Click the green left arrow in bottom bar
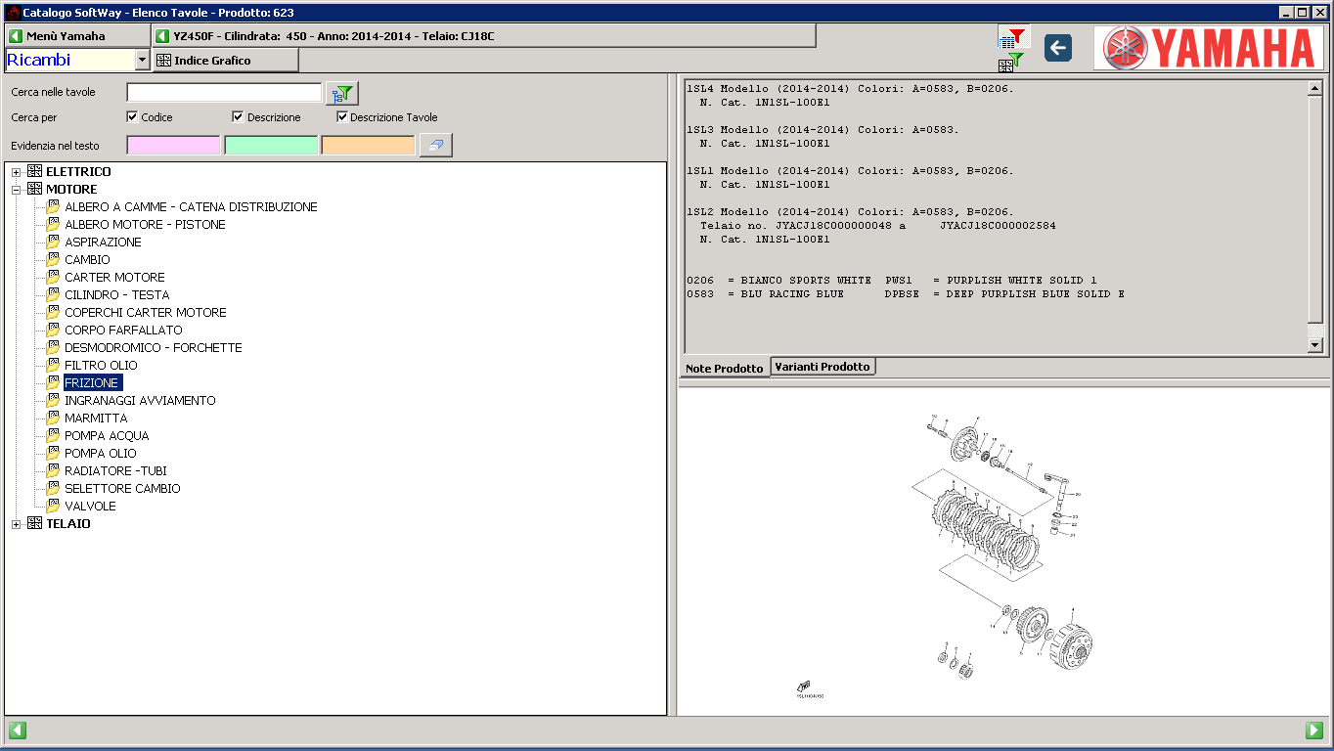Viewport: 1334px width, 751px height. pyautogui.click(x=17, y=729)
